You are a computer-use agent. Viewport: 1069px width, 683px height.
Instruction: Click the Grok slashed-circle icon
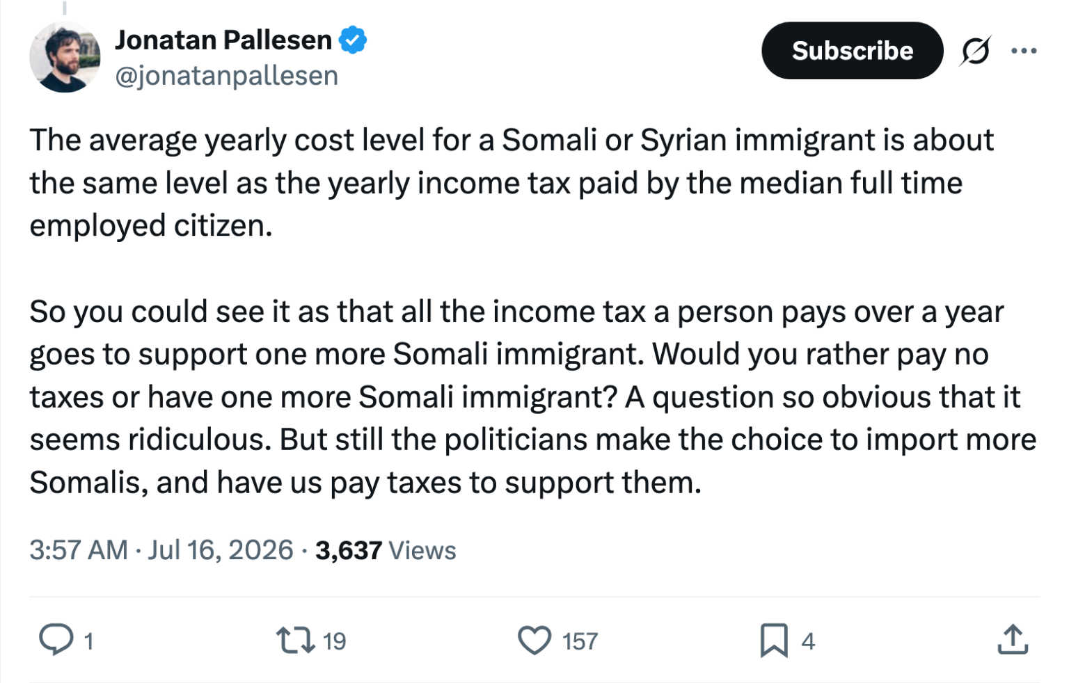coord(975,51)
